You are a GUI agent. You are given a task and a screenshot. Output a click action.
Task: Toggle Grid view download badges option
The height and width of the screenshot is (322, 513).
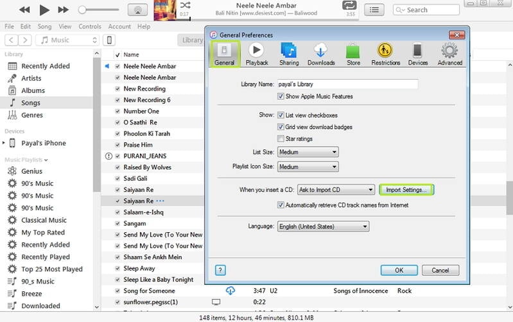click(281, 127)
